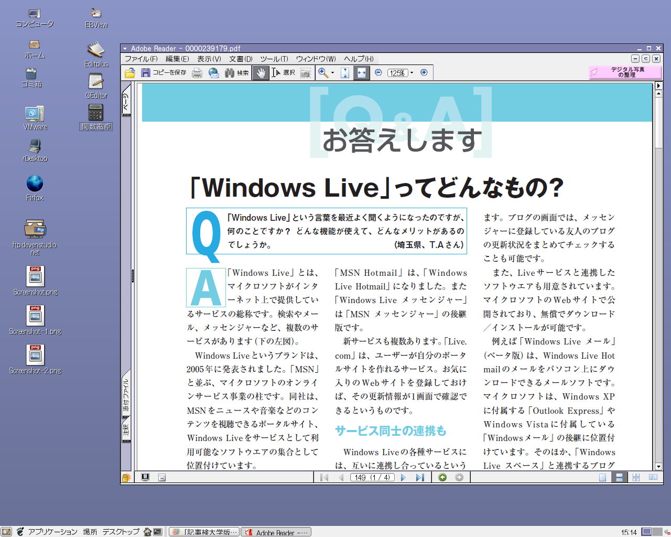
Task: Select the snapshot camera tool
Action: (x=306, y=73)
